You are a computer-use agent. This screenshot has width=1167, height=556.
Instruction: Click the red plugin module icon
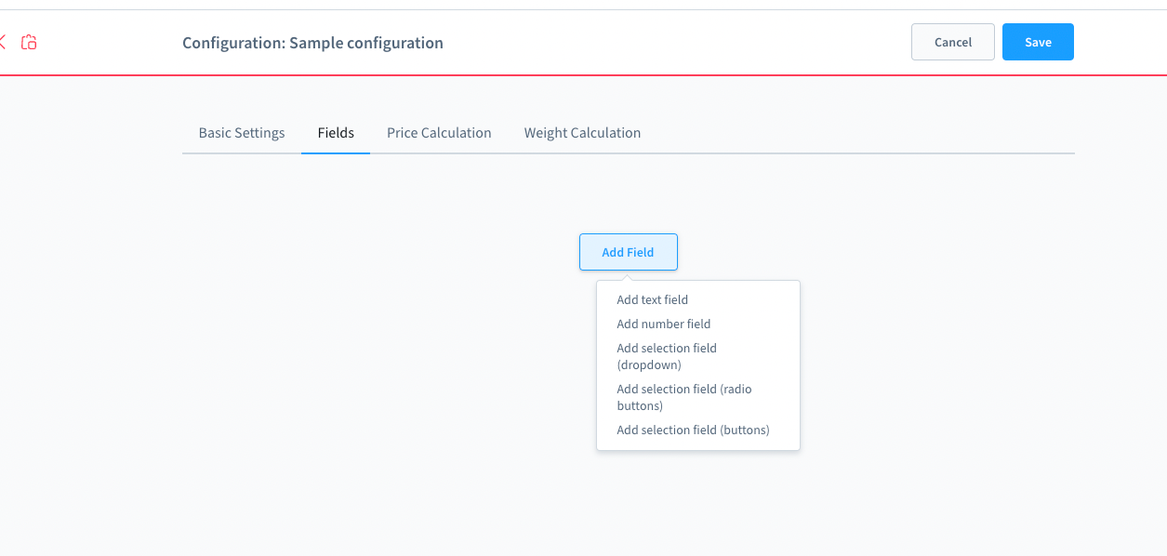29,42
